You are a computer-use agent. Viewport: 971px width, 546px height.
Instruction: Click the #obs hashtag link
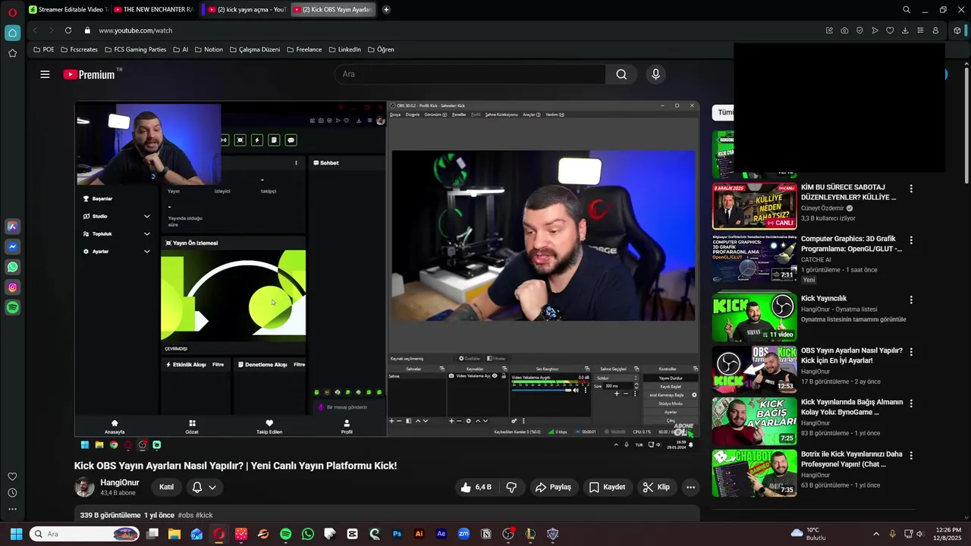tap(186, 515)
